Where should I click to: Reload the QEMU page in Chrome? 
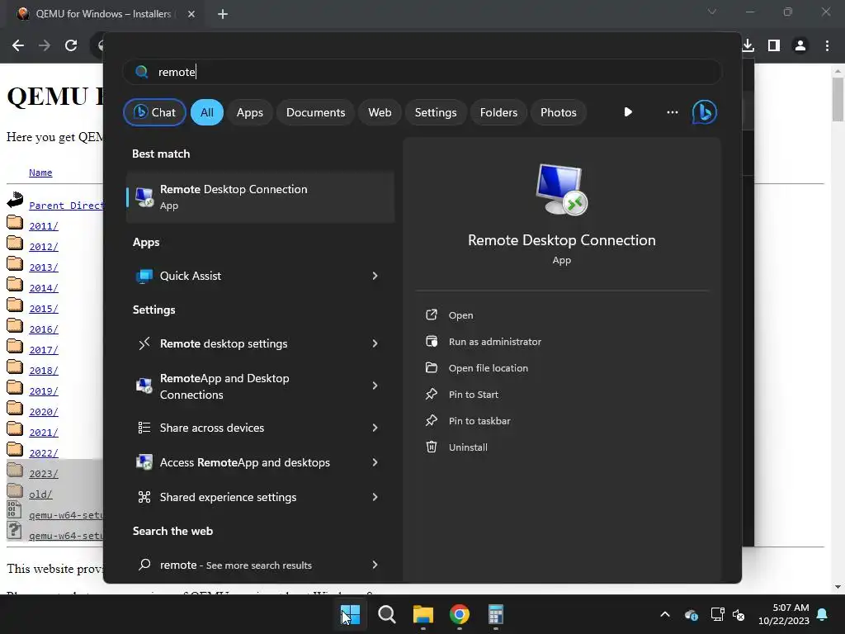pos(71,45)
